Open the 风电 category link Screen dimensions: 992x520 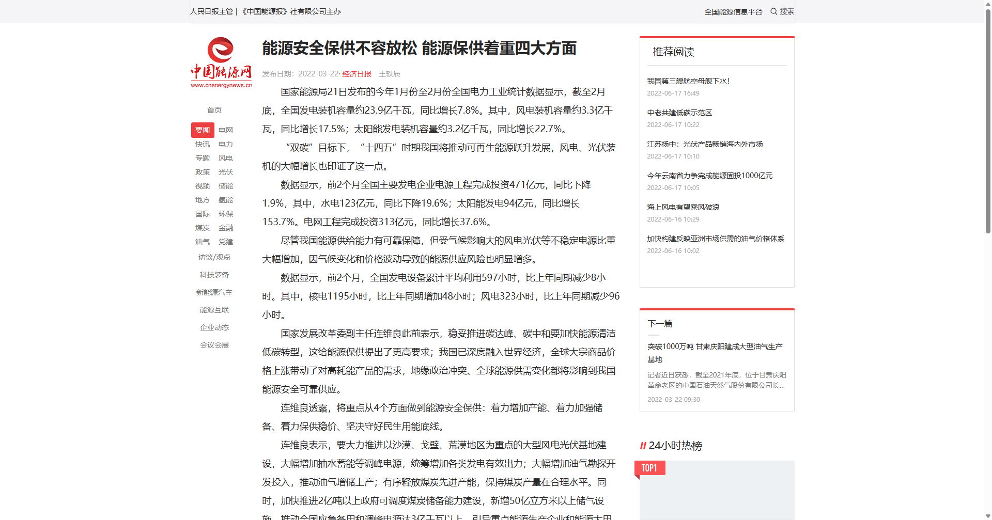click(226, 158)
